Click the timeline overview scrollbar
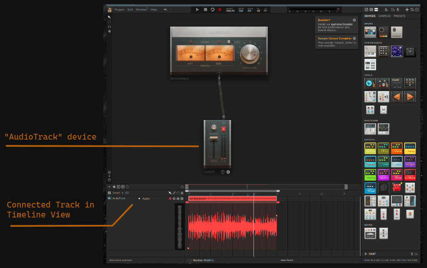 tap(266, 187)
